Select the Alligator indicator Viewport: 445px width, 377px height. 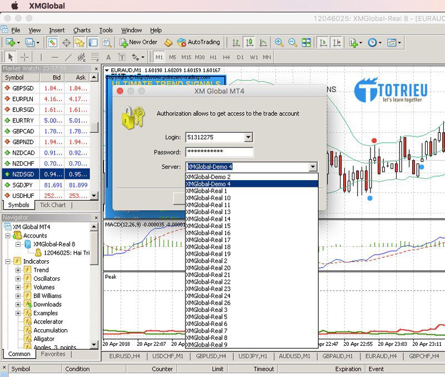pos(44,339)
